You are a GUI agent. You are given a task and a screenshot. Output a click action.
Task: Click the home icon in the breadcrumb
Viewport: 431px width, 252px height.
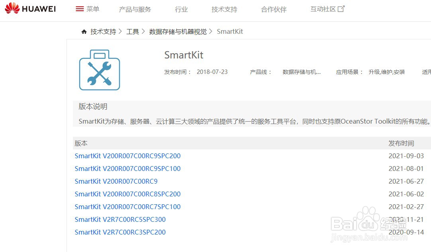[x=84, y=31]
